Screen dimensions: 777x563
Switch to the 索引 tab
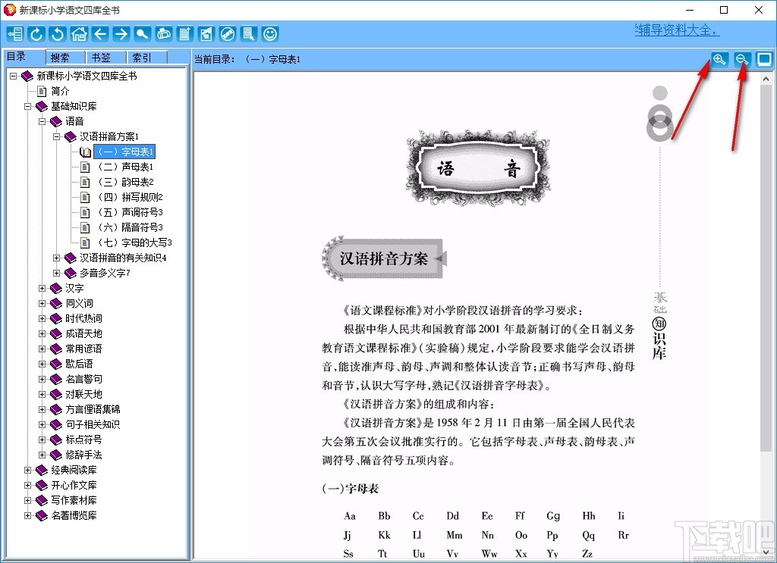point(145,56)
